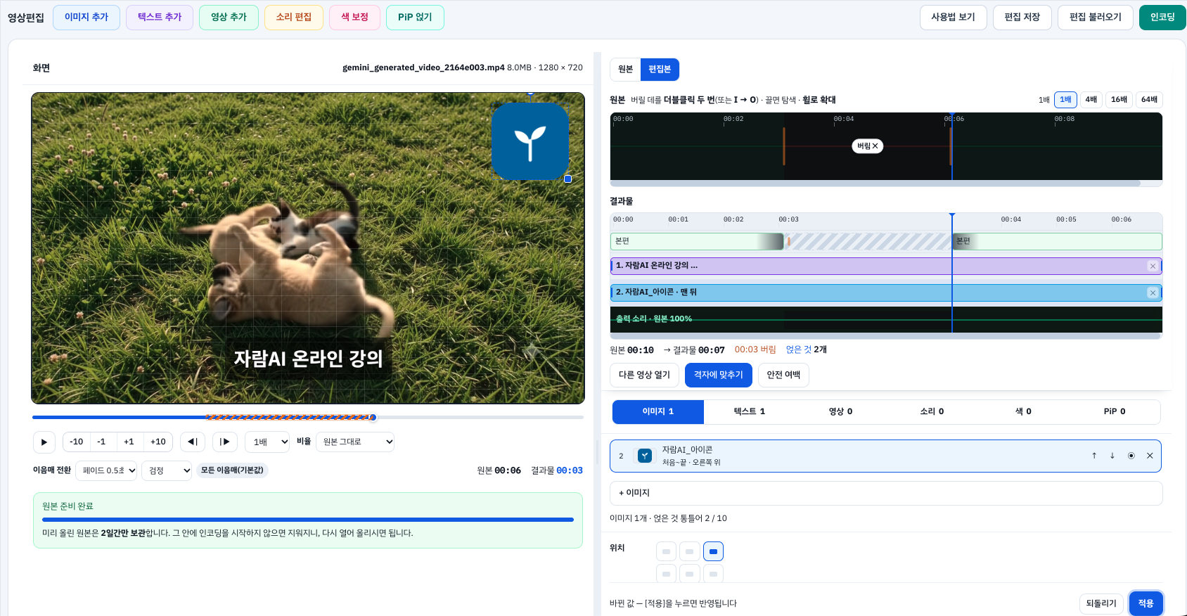Image resolution: width=1187 pixels, height=616 pixels.
Task: Click 다른 영상 열기 button
Action: point(644,375)
